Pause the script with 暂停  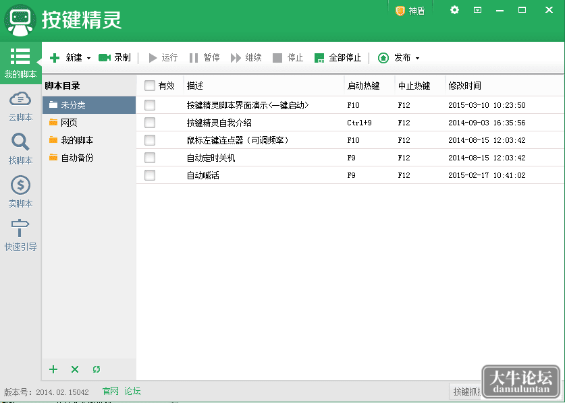[x=205, y=57]
